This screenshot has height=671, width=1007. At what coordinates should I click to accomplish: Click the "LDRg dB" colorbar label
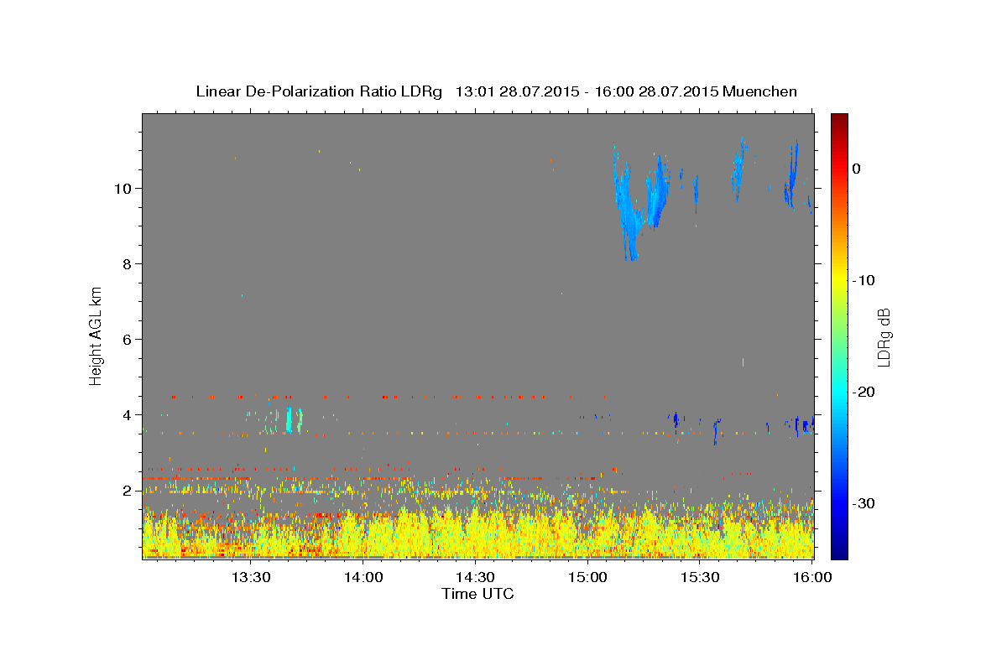coord(883,337)
